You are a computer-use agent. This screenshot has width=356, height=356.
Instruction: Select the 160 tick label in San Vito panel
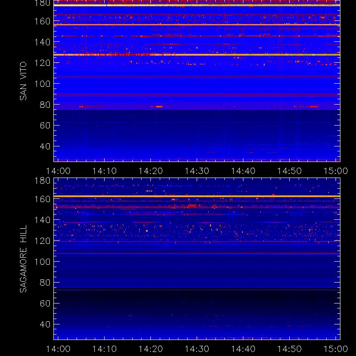(x=42, y=21)
